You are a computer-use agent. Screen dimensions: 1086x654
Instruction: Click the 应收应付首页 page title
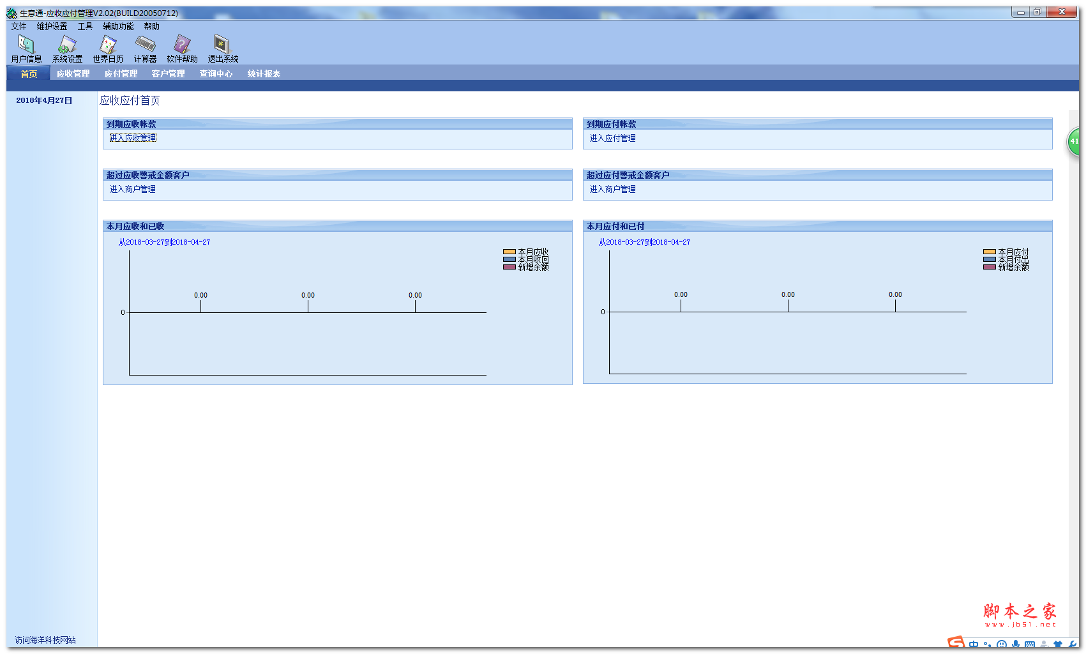coord(130,100)
